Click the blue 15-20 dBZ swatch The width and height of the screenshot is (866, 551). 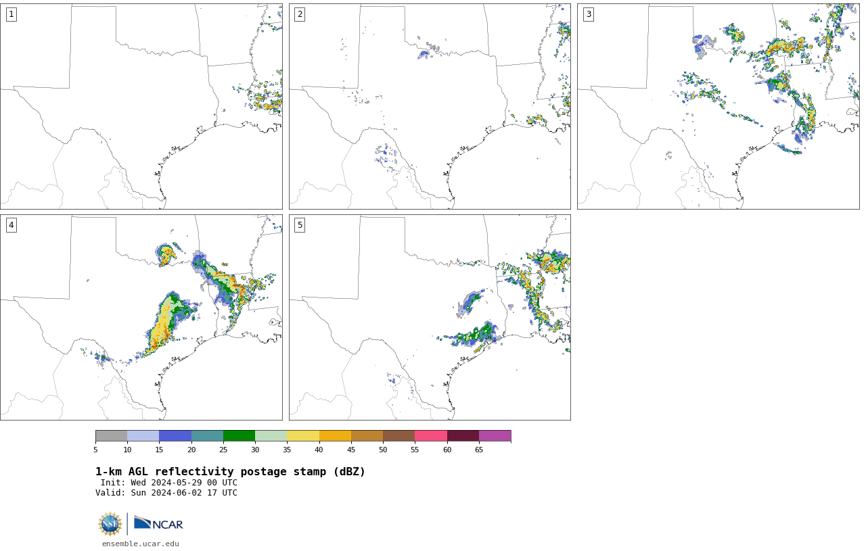click(175, 435)
